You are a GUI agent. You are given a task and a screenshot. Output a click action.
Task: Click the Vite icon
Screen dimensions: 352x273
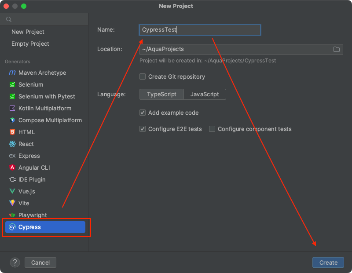pyautogui.click(x=12, y=203)
